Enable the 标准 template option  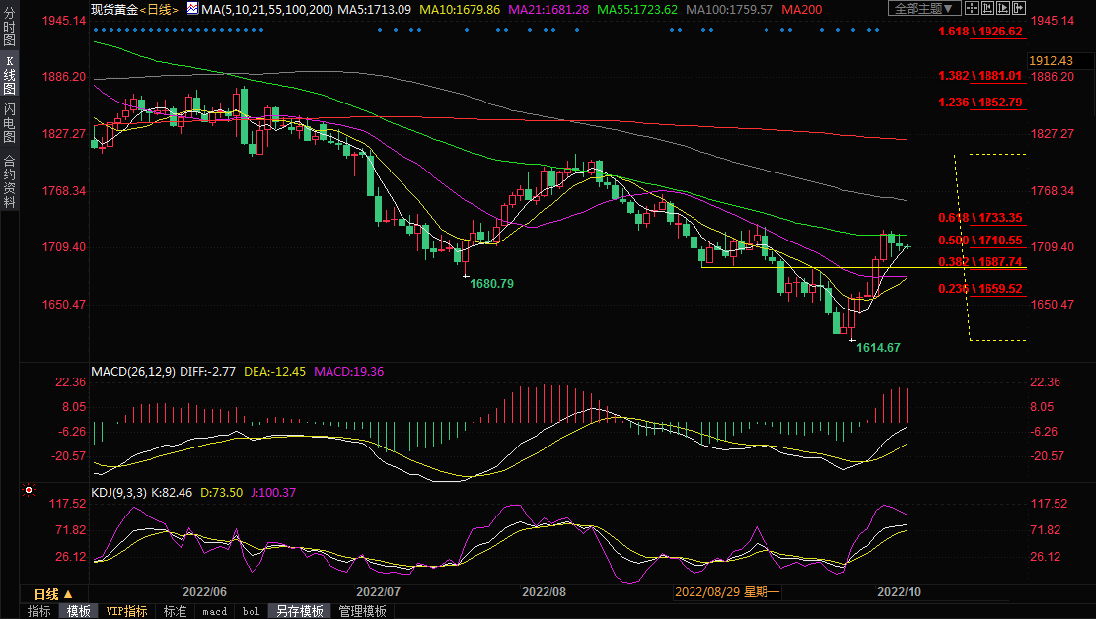(175, 611)
